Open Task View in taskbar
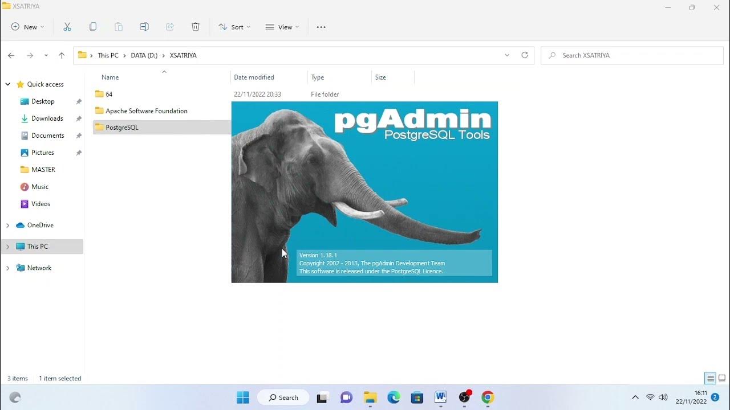 [322, 397]
